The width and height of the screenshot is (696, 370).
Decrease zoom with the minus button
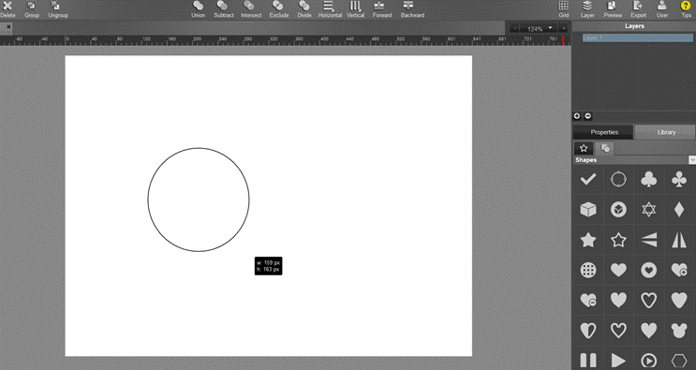coord(514,29)
